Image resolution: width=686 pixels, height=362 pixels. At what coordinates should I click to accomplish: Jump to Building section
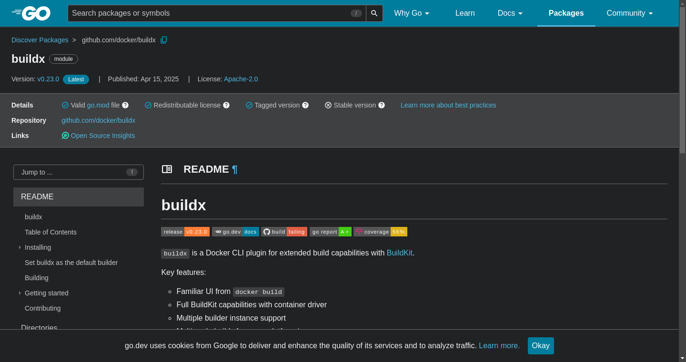[37, 278]
